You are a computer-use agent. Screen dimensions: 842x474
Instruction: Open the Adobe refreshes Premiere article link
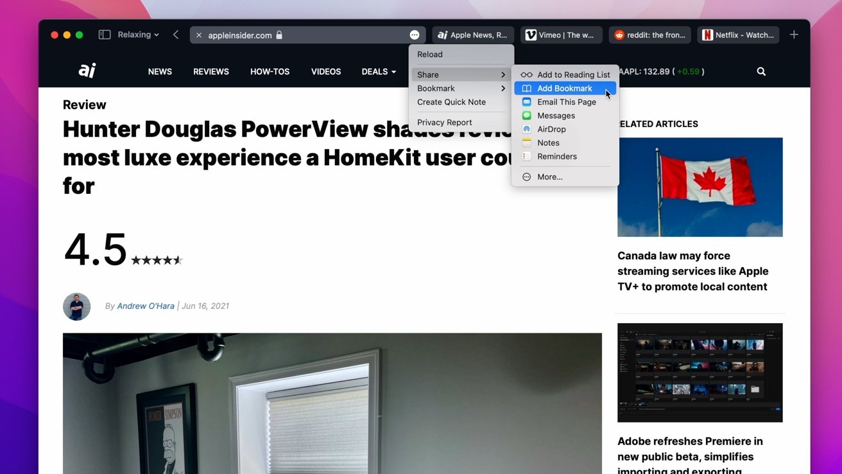(x=691, y=456)
